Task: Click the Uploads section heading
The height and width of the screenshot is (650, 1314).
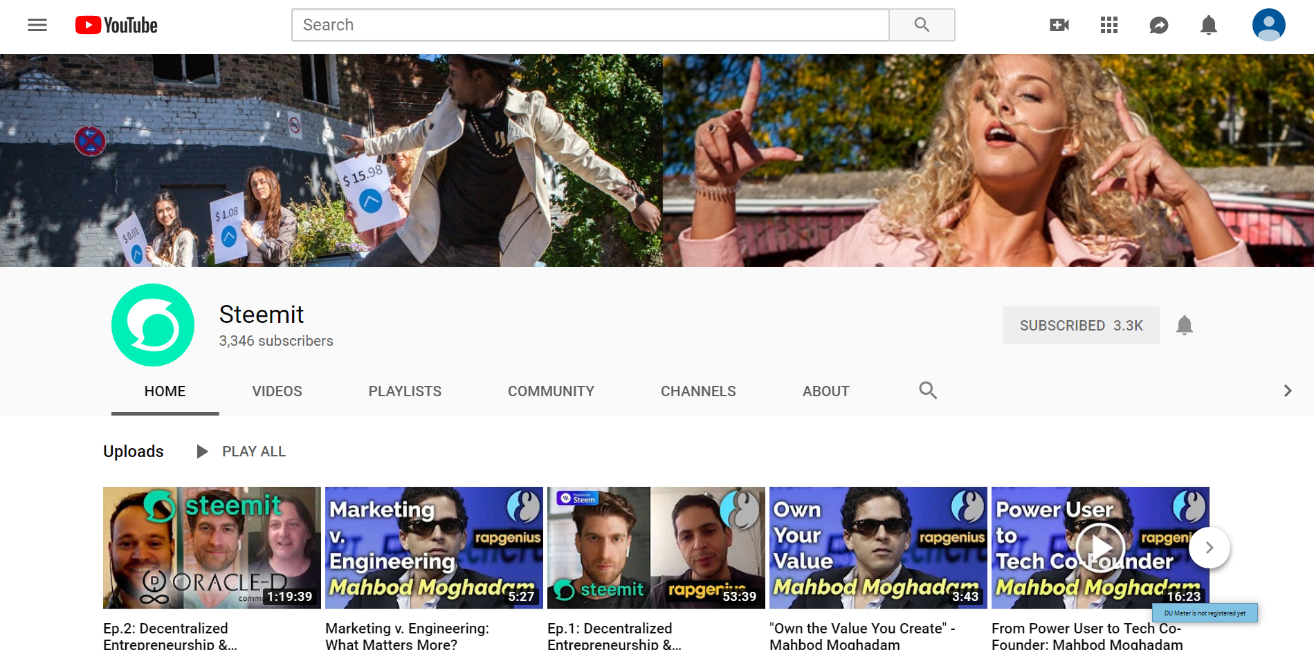Action: 134,452
